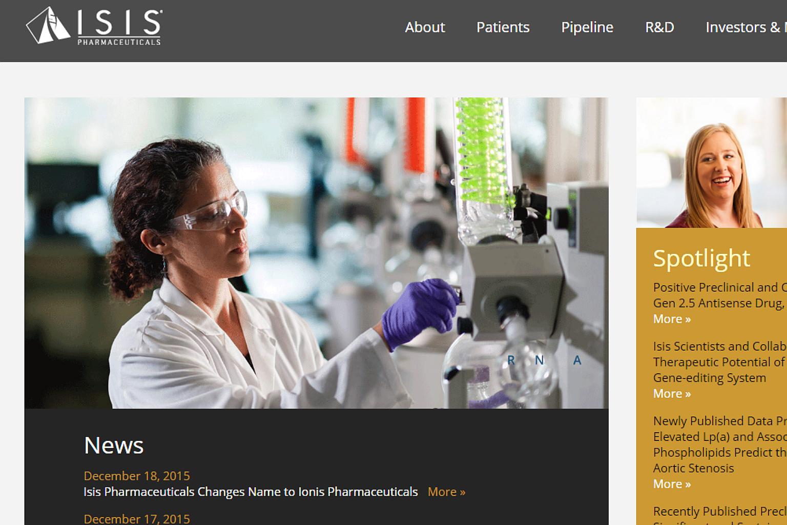787x525 pixels.
Task: Click the Spotlight heading
Action: [x=701, y=258]
